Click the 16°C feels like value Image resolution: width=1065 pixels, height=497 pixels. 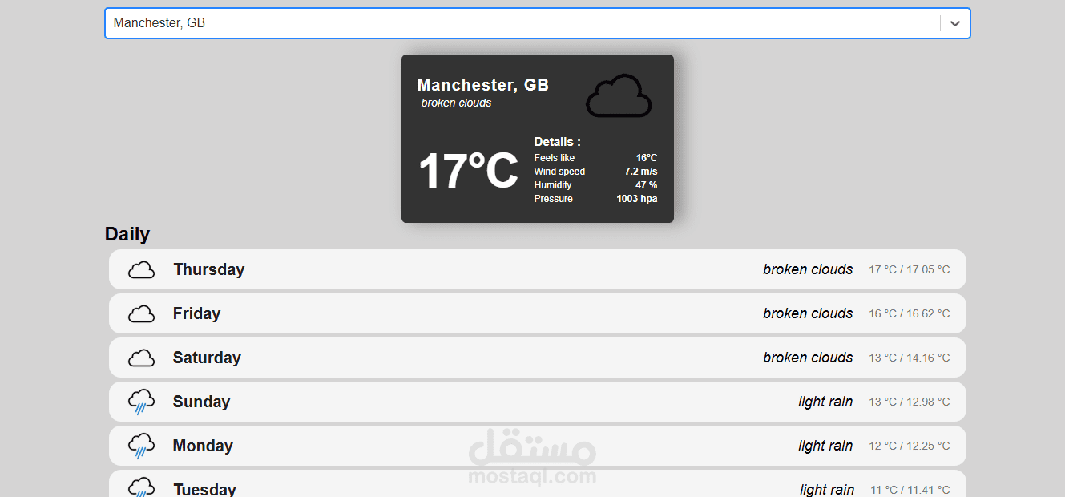647,158
